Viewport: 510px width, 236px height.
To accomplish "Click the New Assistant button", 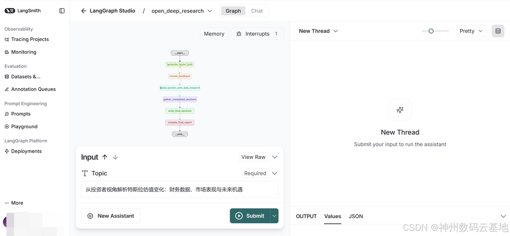I will point(110,216).
